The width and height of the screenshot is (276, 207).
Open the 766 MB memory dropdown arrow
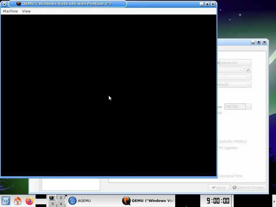pyautogui.click(x=248, y=106)
